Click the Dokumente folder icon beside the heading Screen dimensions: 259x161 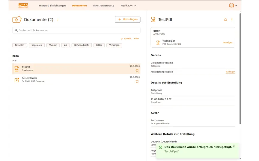[17, 20]
